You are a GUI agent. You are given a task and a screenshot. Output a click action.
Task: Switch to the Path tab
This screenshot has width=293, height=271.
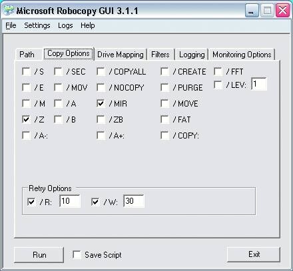tap(27, 55)
